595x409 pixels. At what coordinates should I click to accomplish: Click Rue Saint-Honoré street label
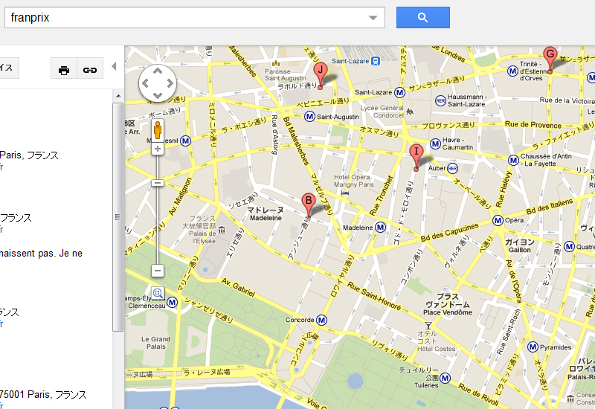[x=374, y=296]
